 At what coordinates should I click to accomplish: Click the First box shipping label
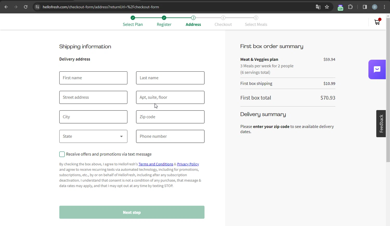click(x=256, y=84)
